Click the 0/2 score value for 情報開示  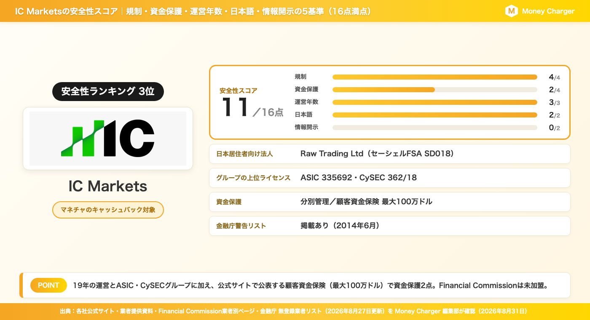pos(554,128)
